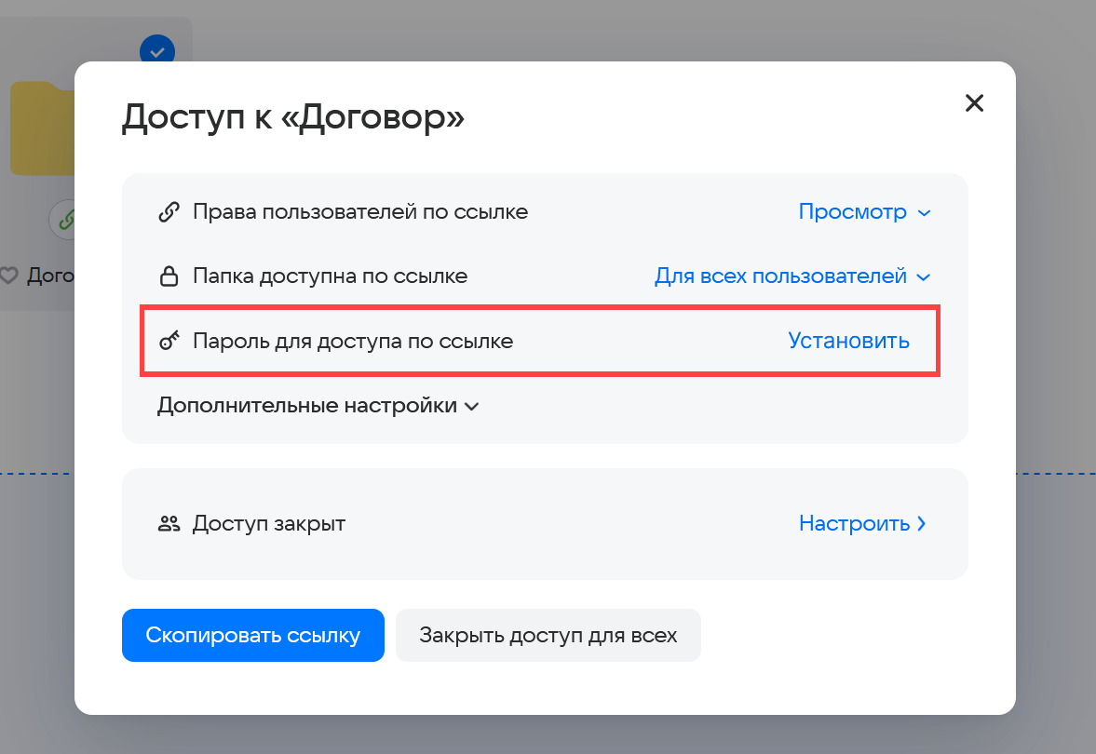This screenshot has height=754, width=1096.
Task: Click «Установить» to set a link password
Action: tap(848, 341)
